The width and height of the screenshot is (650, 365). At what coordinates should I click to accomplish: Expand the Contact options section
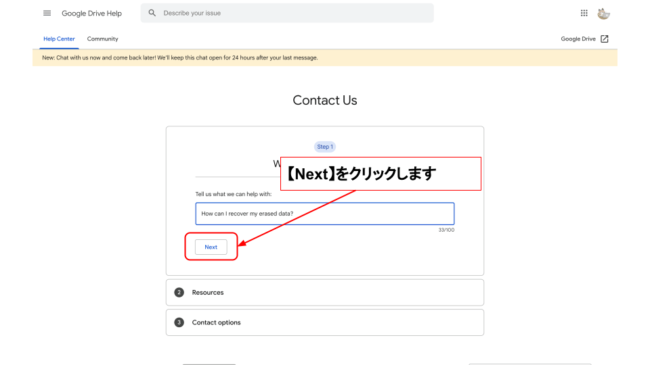tap(325, 322)
